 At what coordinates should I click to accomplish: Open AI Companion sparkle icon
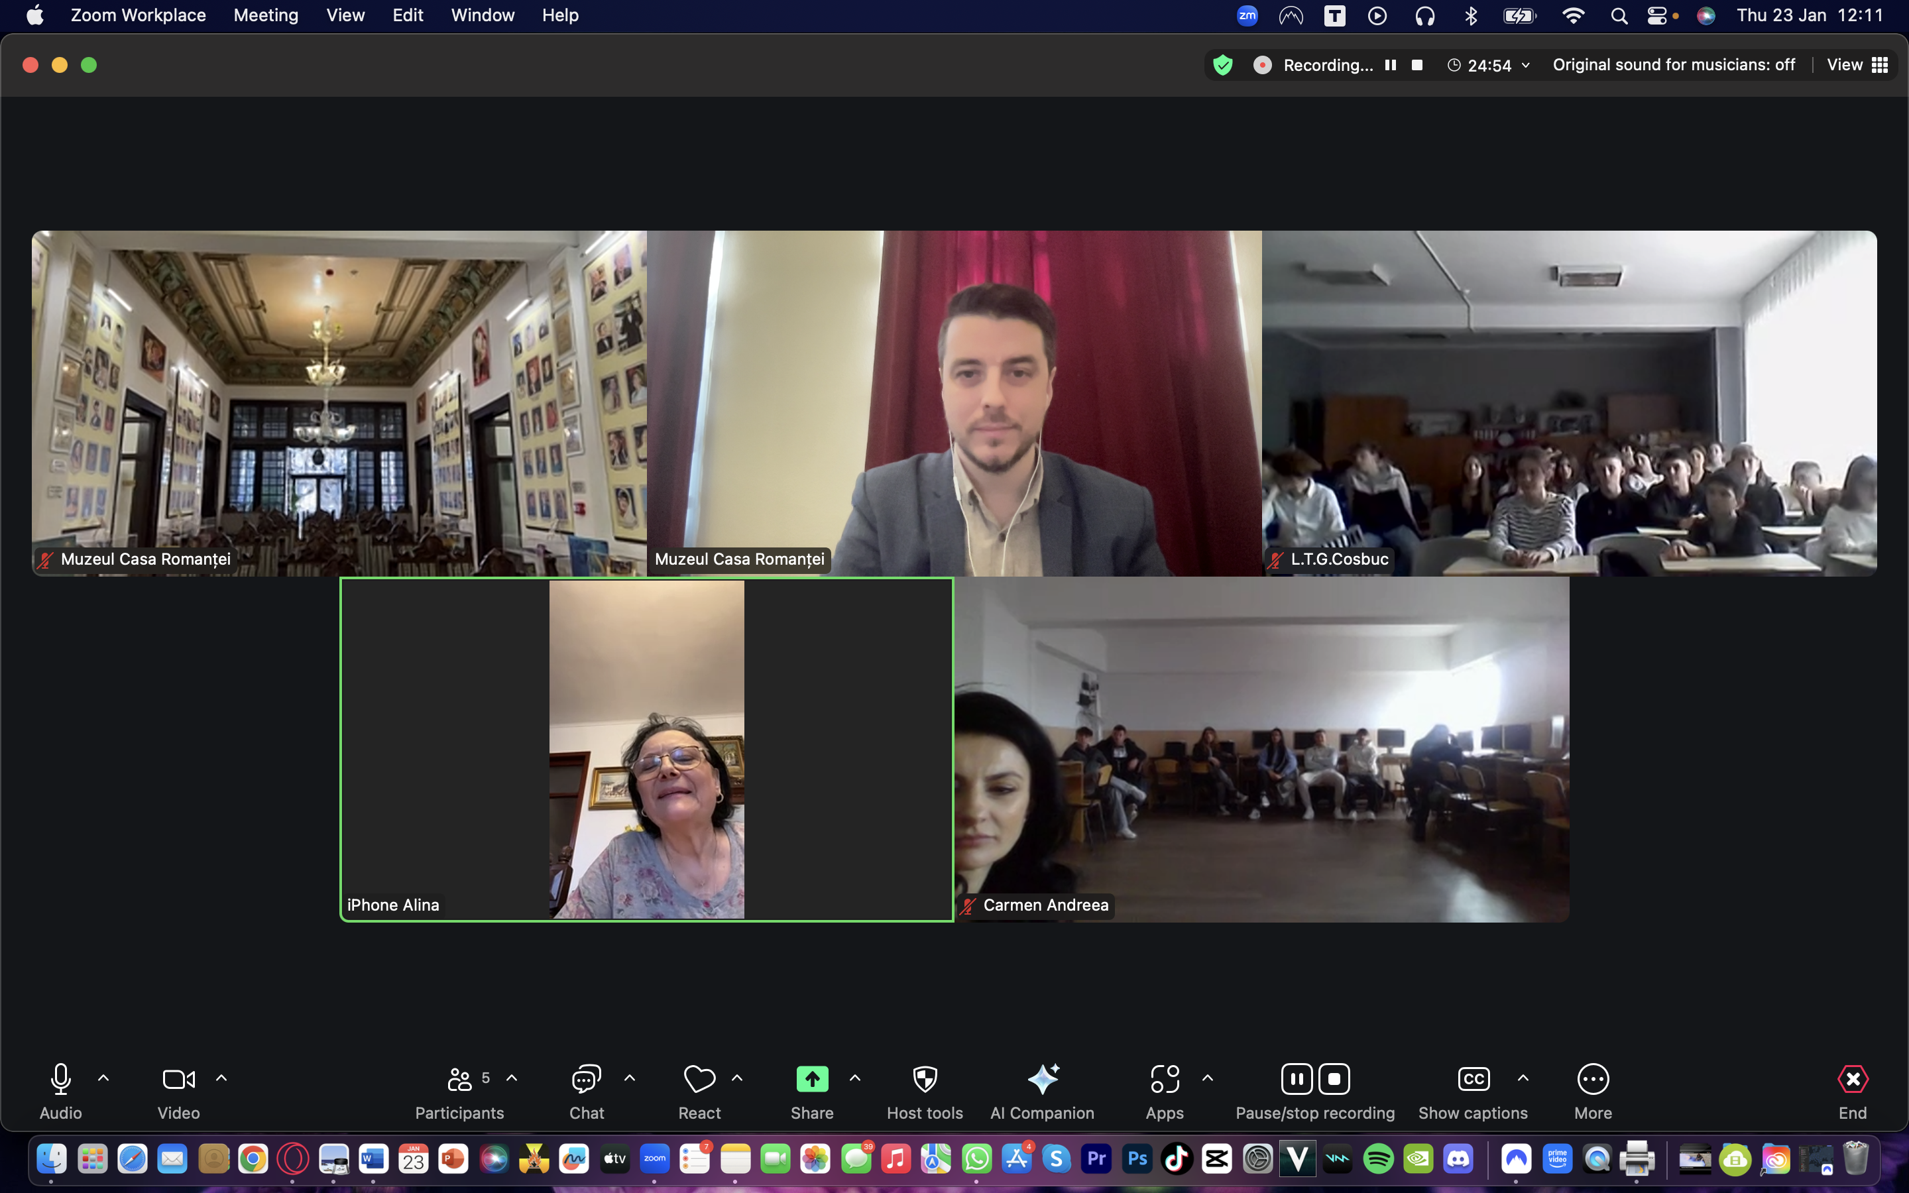point(1042,1078)
